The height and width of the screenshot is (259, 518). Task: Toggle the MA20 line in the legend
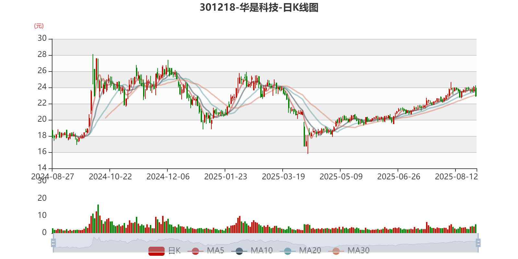click(x=300, y=251)
